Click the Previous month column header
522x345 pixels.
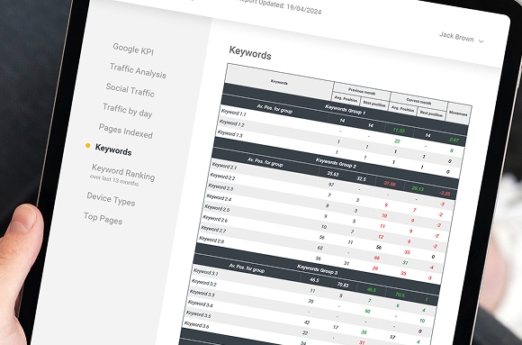tap(362, 91)
